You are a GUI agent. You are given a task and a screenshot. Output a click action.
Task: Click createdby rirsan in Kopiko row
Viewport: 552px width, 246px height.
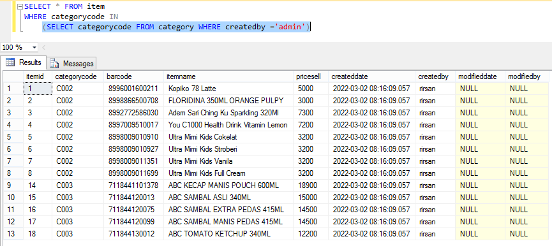(x=435, y=89)
